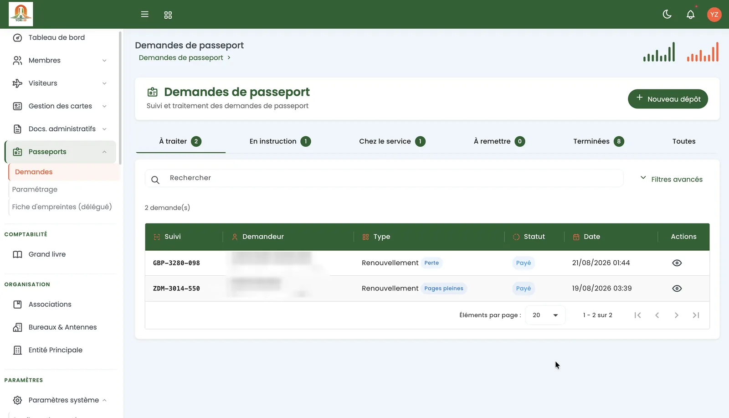Expand Gestion des cartes menu
729x418 pixels.
[60, 106]
